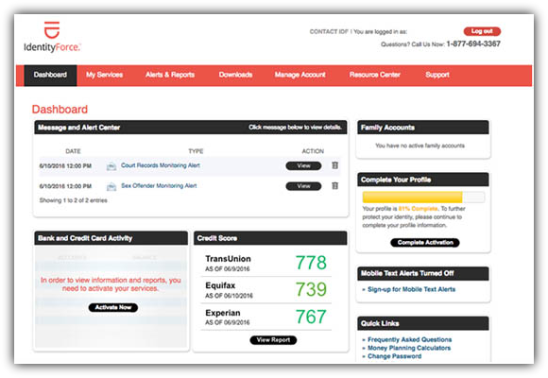Click Activate Now button

(x=112, y=307)
